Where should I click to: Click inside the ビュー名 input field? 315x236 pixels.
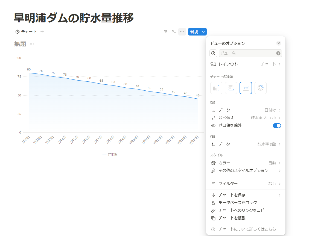[x=246, y=53]
